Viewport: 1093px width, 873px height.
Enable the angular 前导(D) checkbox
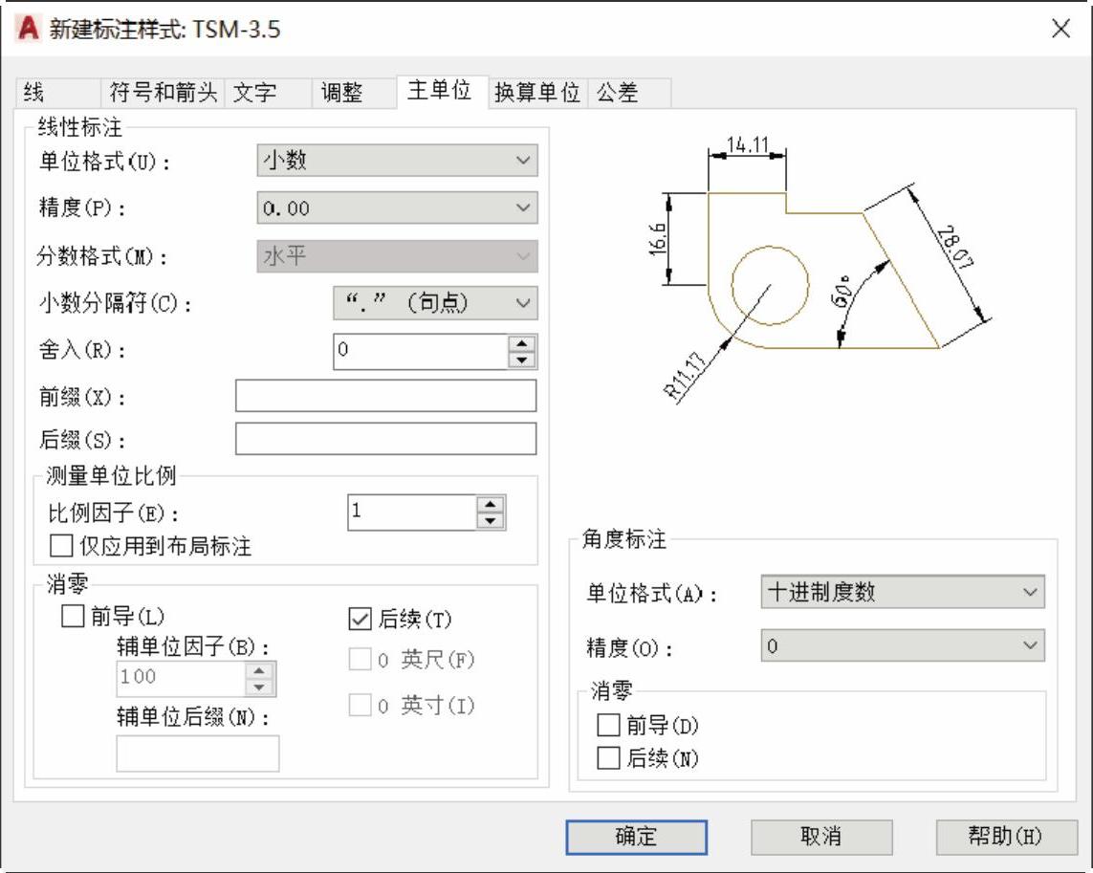coord(608,725)
